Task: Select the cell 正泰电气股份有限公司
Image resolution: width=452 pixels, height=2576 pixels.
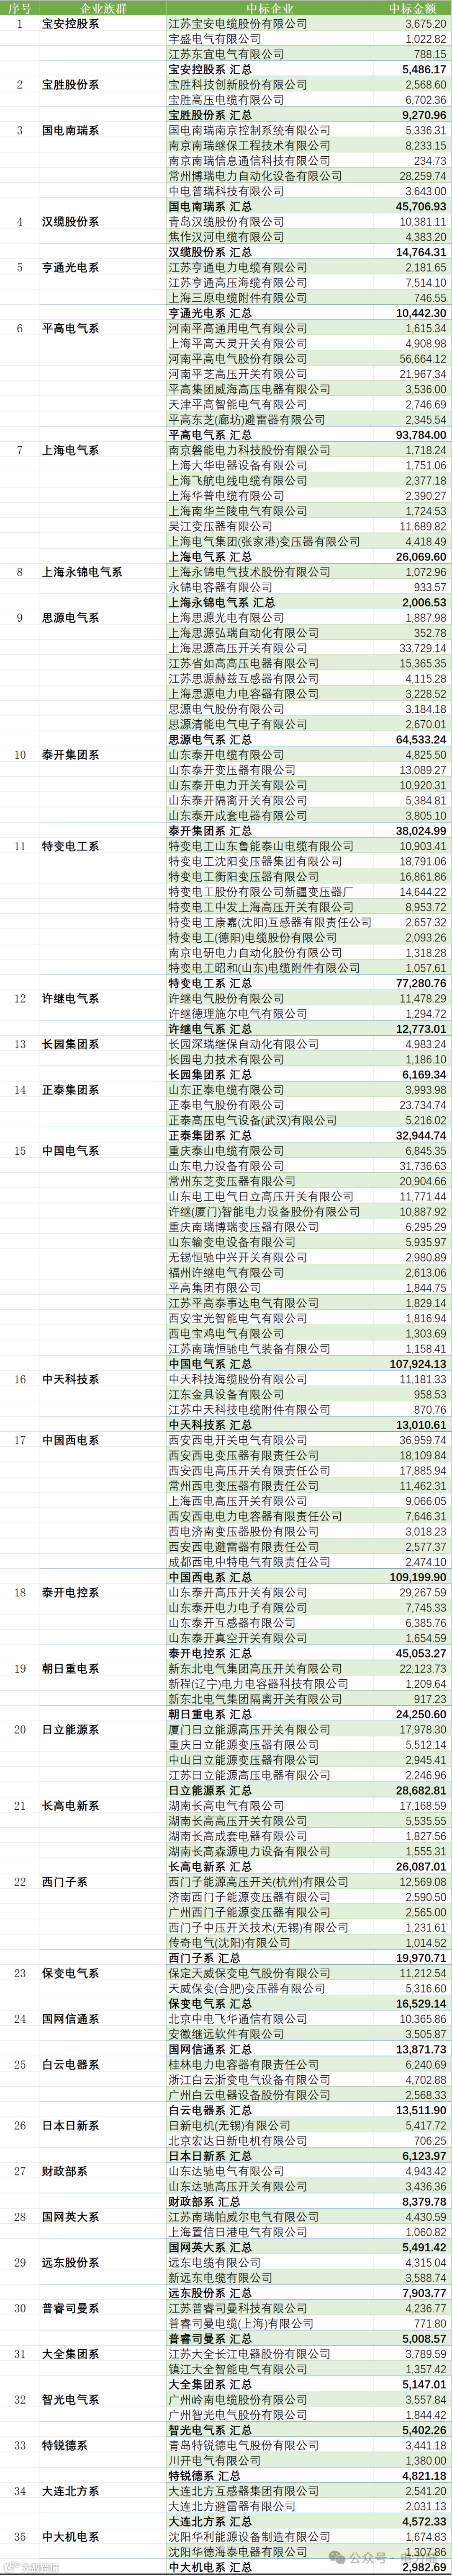Action: pyautogui.click(x=226, y=1105)
